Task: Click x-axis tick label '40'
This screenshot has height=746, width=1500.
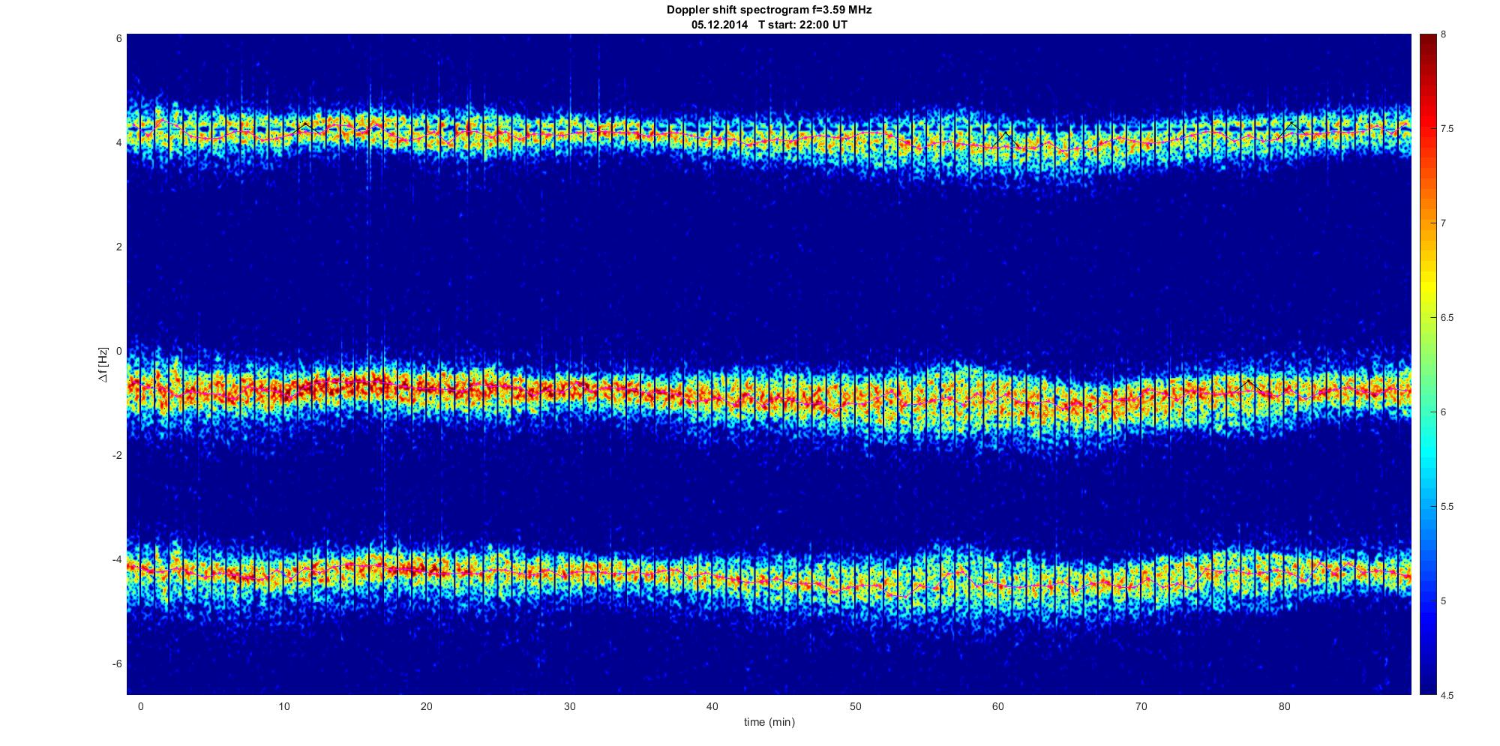Action: tap(712, 706)
